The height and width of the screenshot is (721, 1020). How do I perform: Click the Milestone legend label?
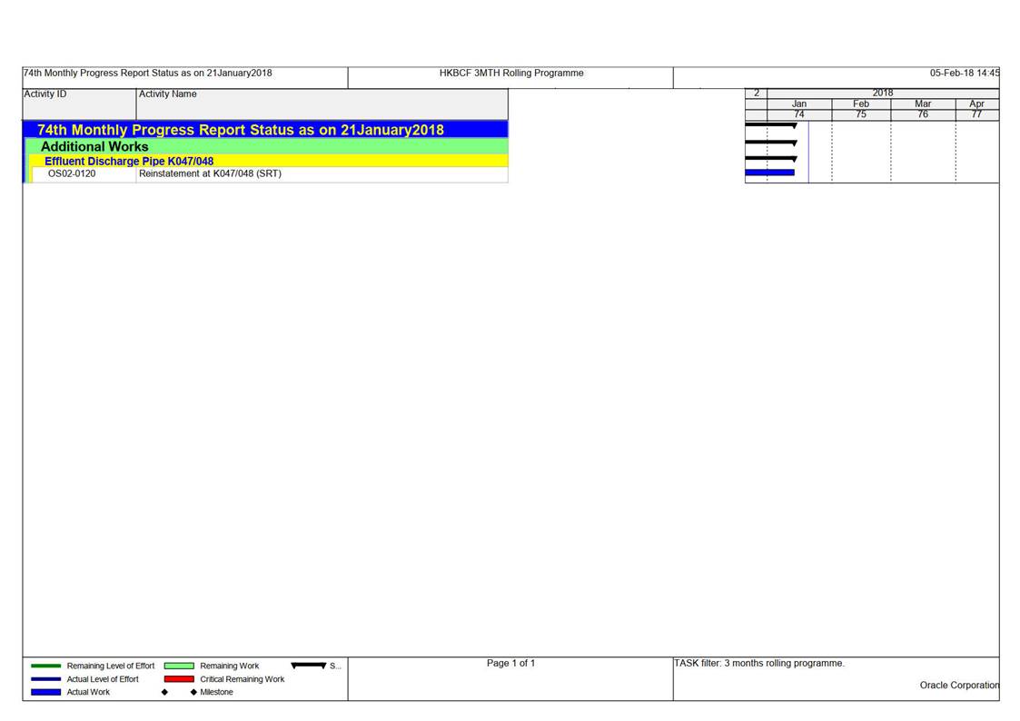coord(216,692)
